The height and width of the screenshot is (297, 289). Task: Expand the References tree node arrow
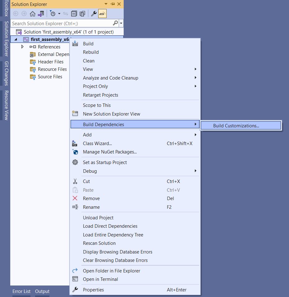click(22, 47)
